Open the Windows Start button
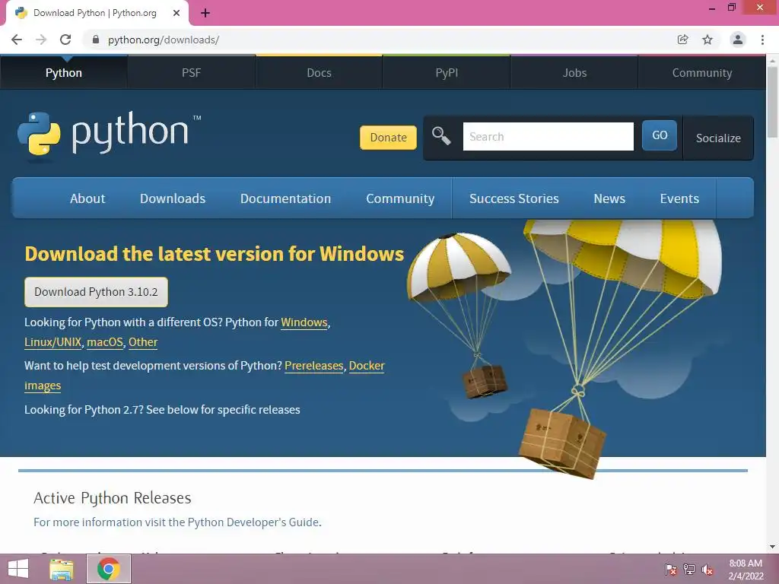This screenshot has width=779, height=584. point(18,569)
